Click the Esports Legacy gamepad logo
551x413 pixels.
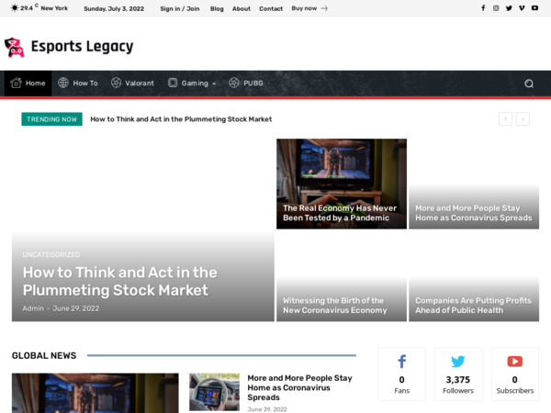(15, 48)
